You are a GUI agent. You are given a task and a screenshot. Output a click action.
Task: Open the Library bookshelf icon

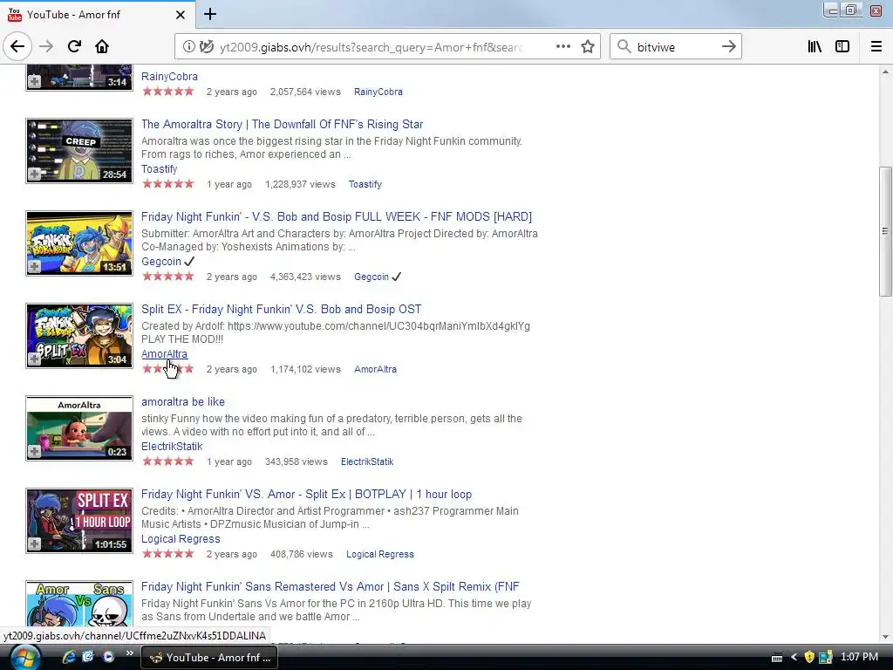click(x=815, y=47)
